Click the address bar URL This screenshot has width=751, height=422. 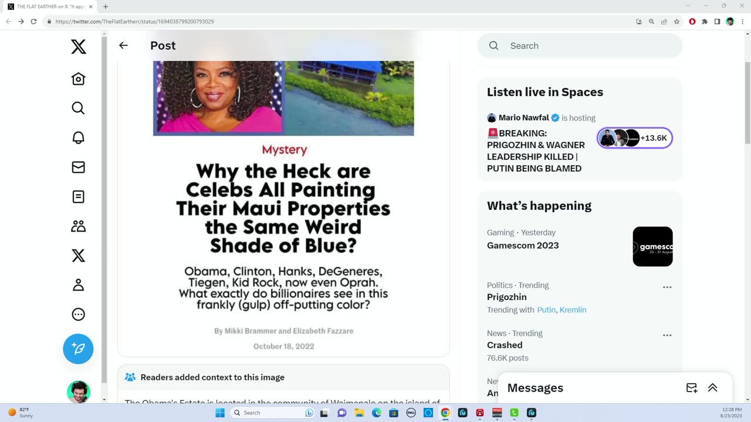[135, 22]
